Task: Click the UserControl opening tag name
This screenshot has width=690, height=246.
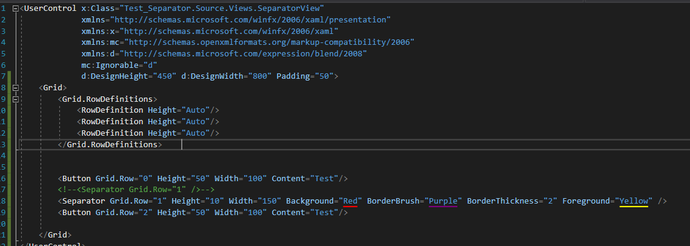Action: click(x=50, y=8)
